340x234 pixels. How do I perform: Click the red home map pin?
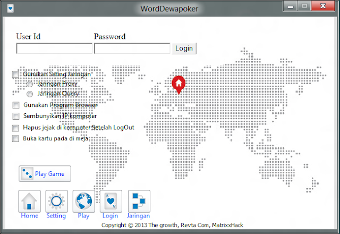[178, 85]
